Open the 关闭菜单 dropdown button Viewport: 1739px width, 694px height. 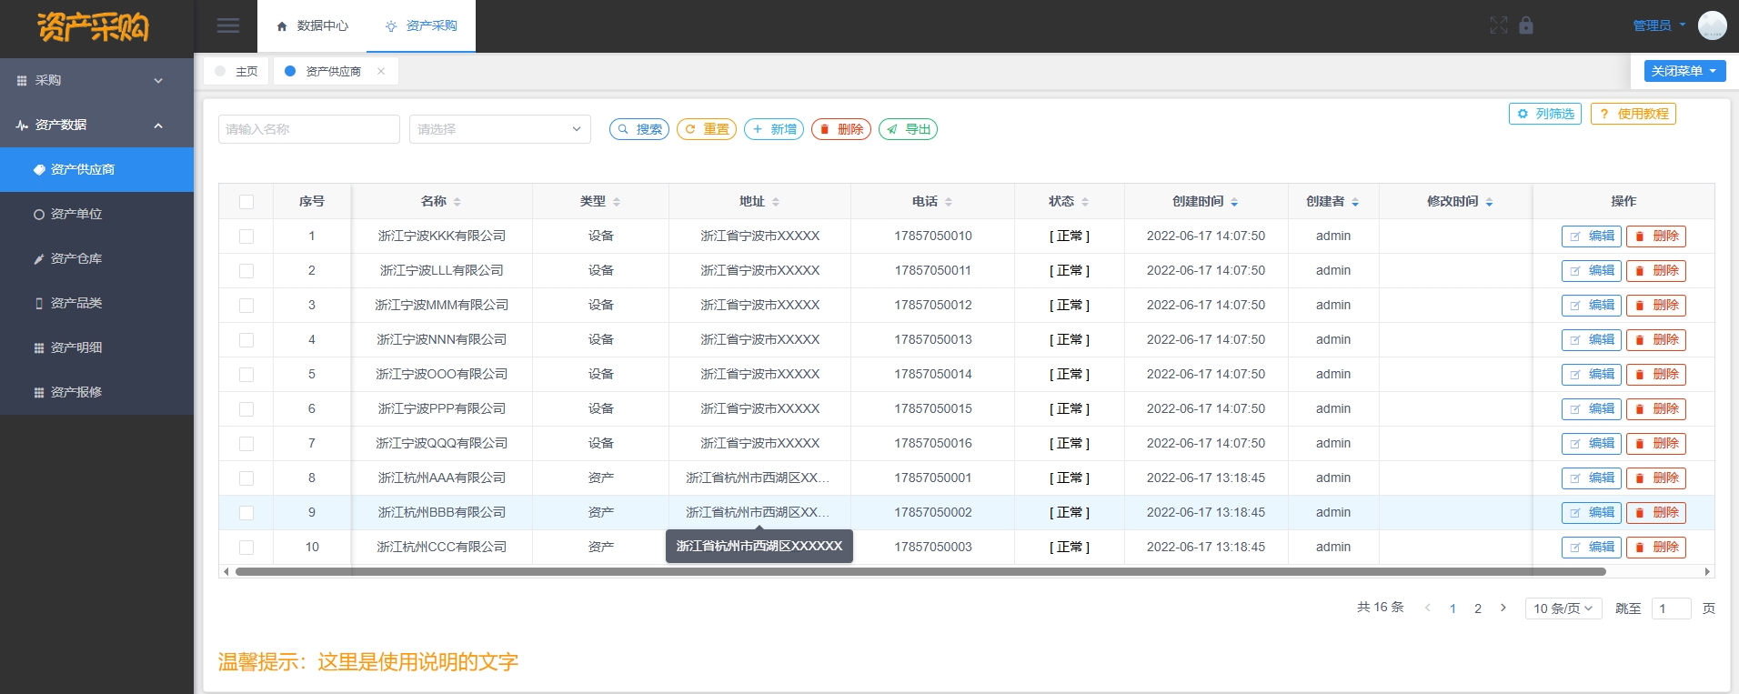(x=1684, y=71)
